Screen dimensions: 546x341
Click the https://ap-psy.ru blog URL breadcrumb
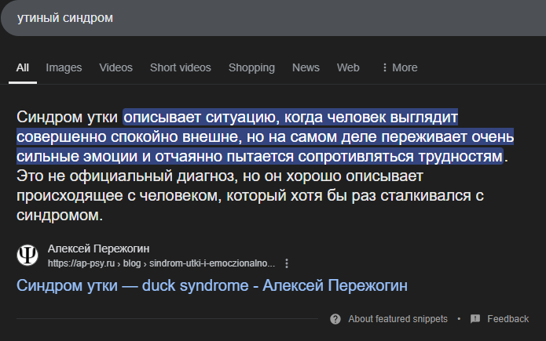click(161, 263)
